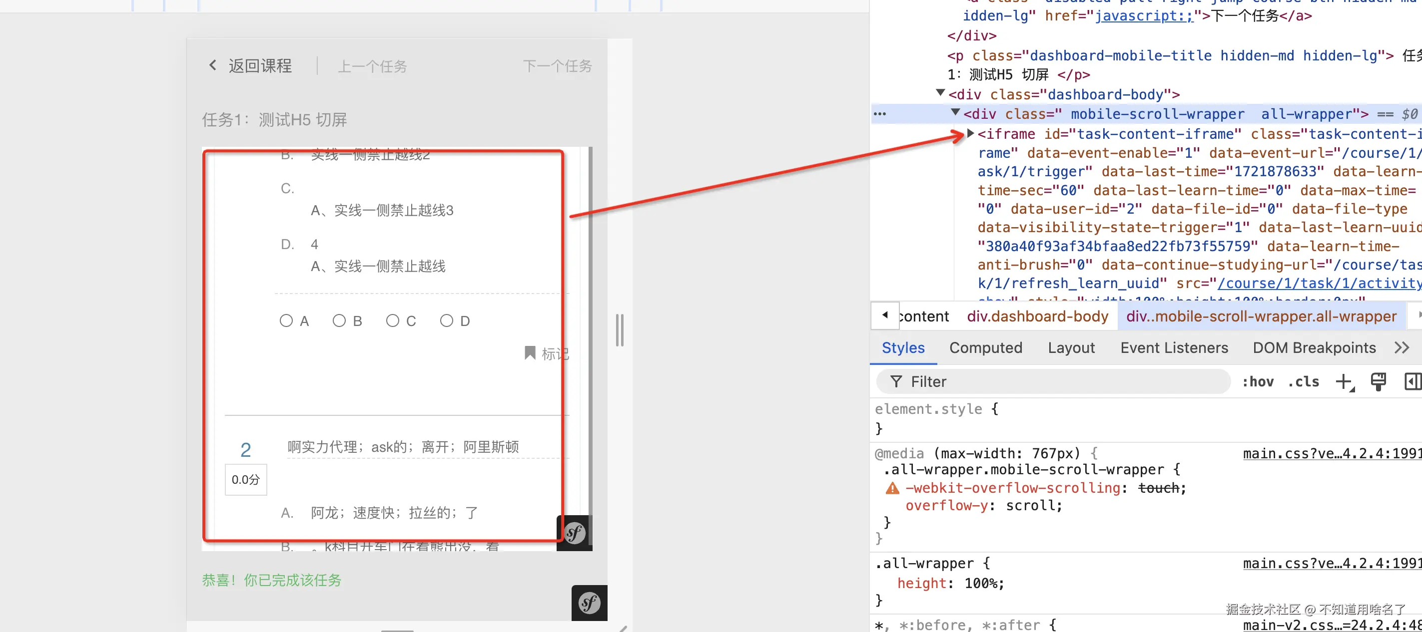Open the main.css link for .all-wrapper rule
This screenshot has width=1422, height=632.
pyautogui.click(x=1332, y=563)
